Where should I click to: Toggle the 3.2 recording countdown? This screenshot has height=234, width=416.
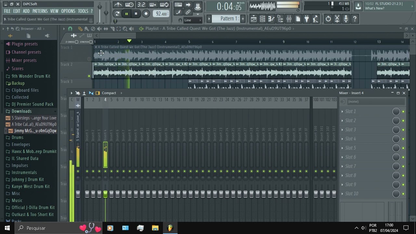(141, 5)
